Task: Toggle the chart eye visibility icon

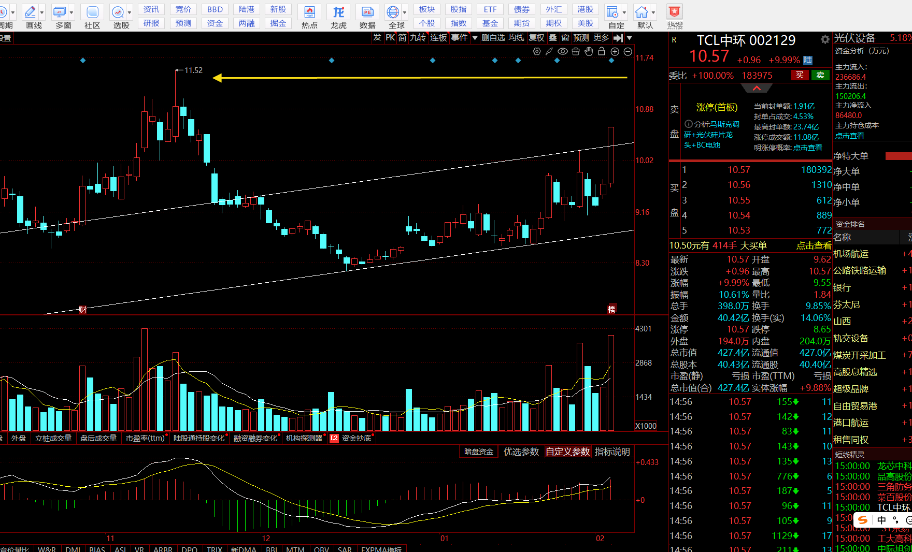Action: point(562,51)
